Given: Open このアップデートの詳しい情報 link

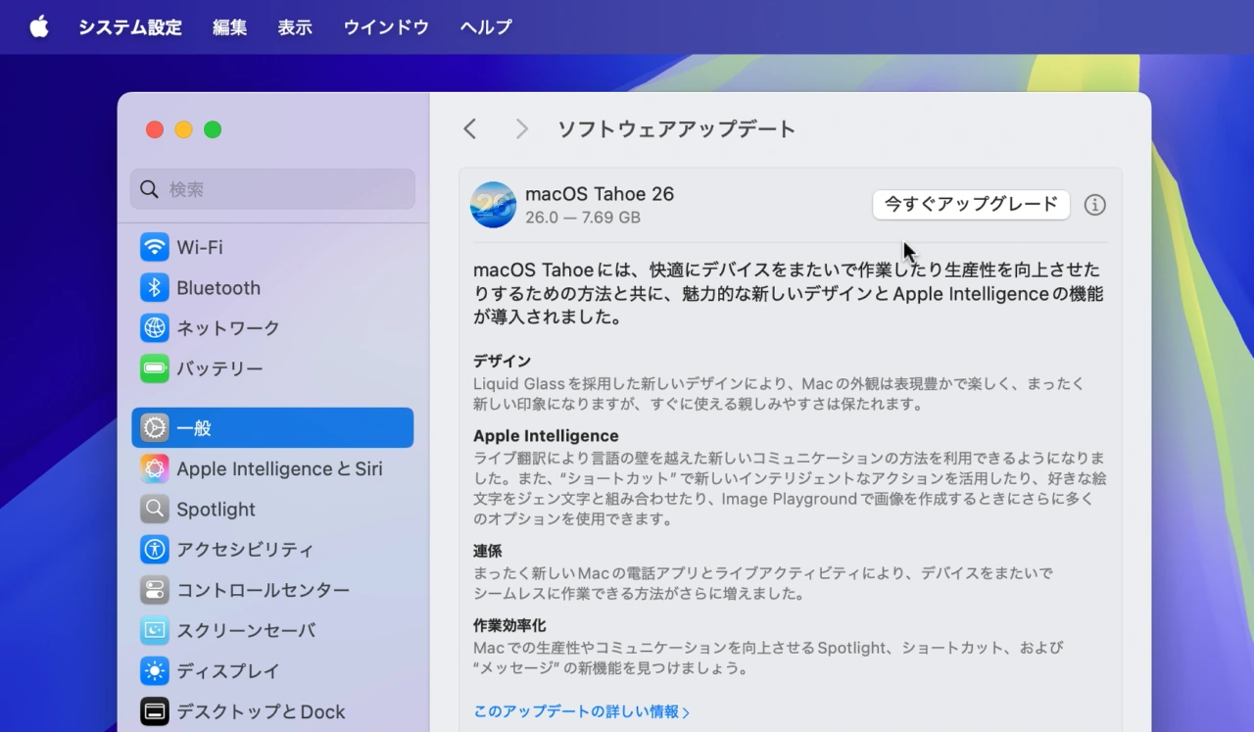Looking at the screenshot, I should 582,711.
